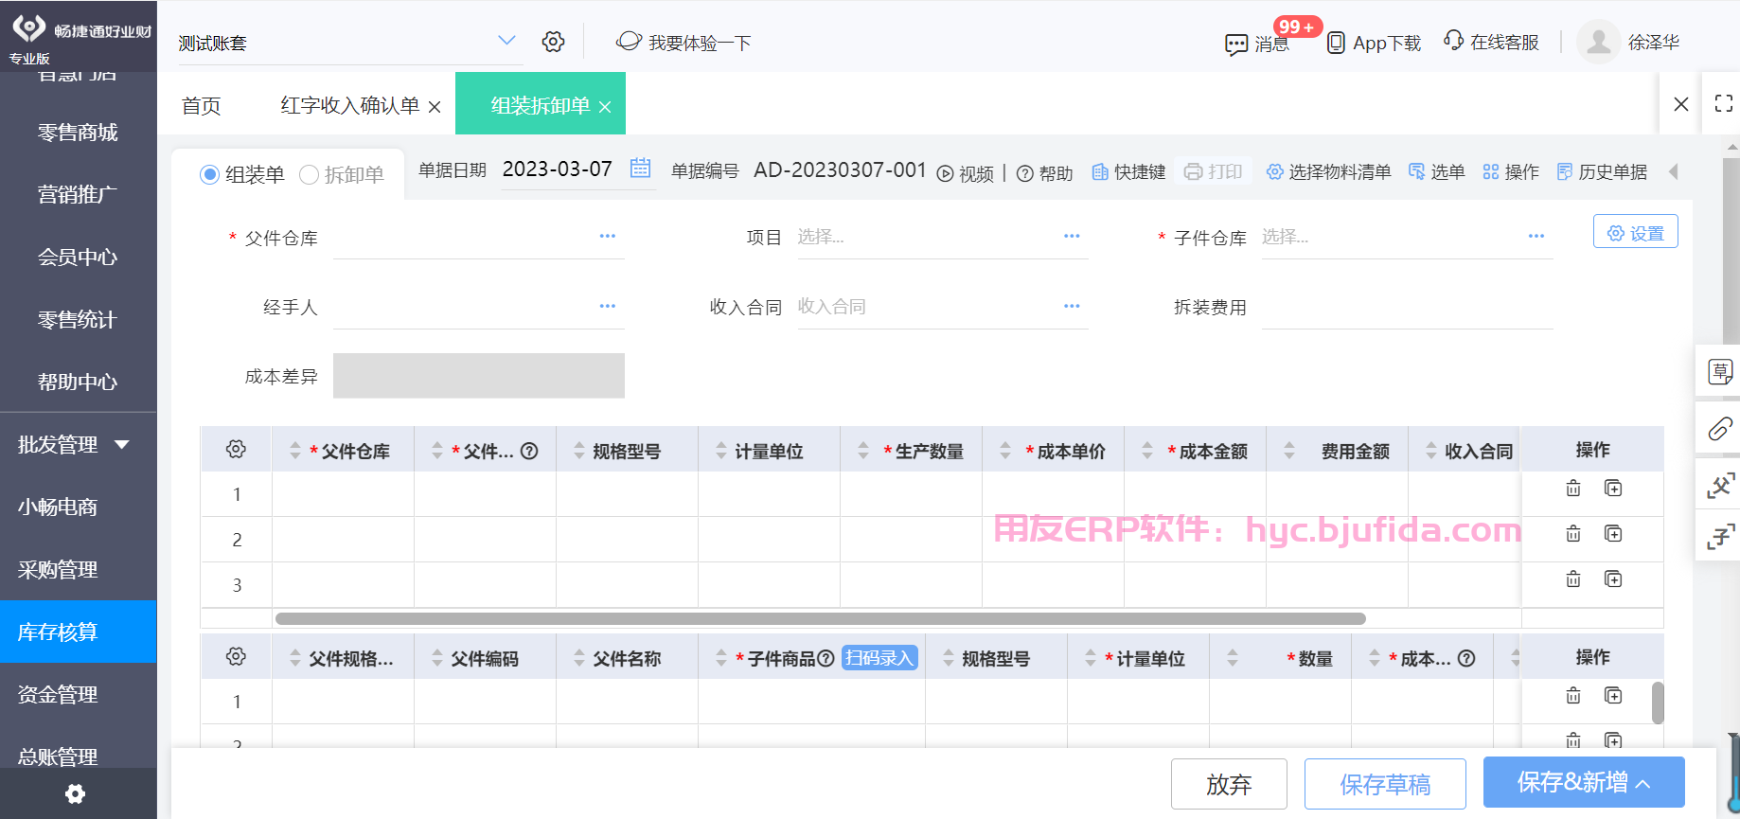Delete row 2 in parent table
This screenshot has width=1740, height=819.
click(x=1573, y=534)
